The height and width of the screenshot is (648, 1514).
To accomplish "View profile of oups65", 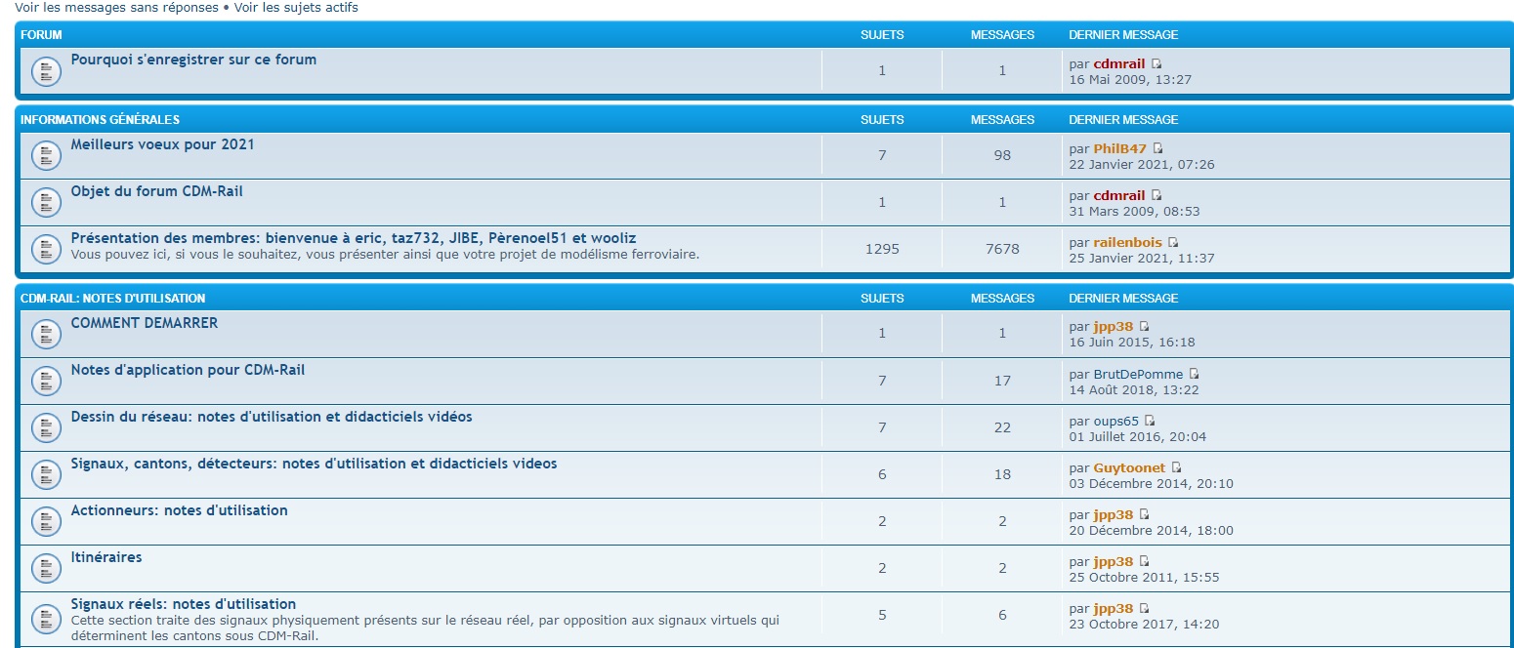I will click(1116, 422).
